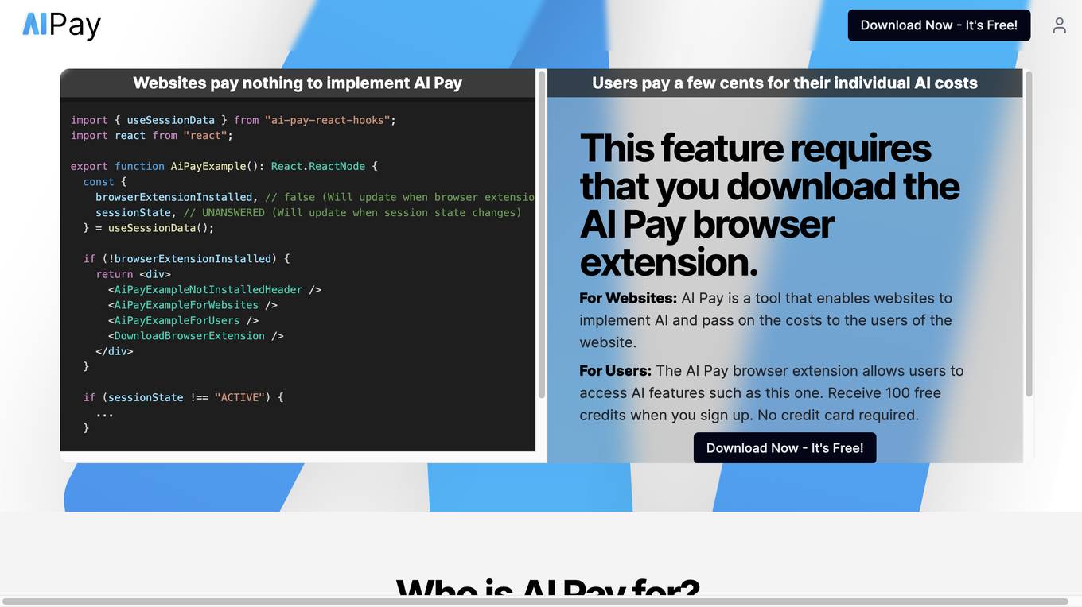This screenshot has width=1082, height=607.
Task: Click the DownloadBrowserExtension tag
Action: coord(196,336)
